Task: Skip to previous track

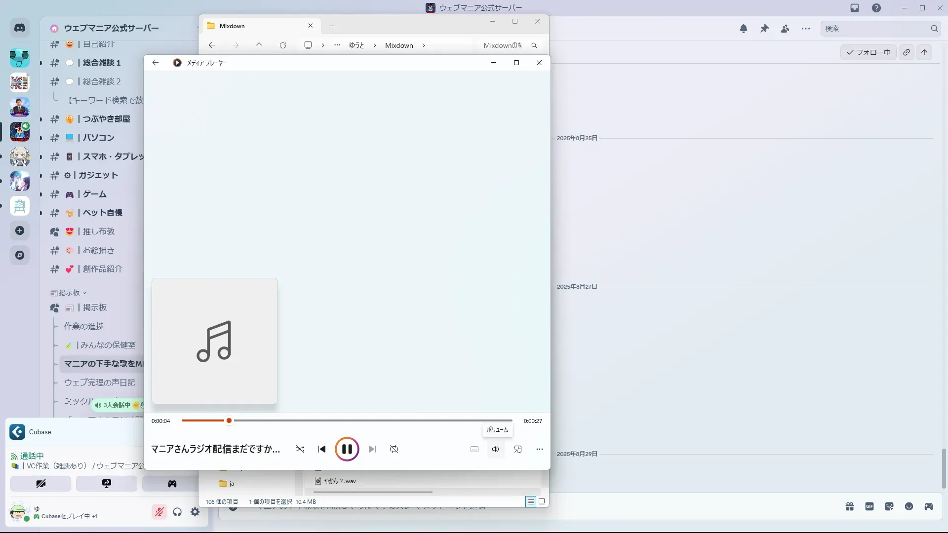Action: click(322, 449)
